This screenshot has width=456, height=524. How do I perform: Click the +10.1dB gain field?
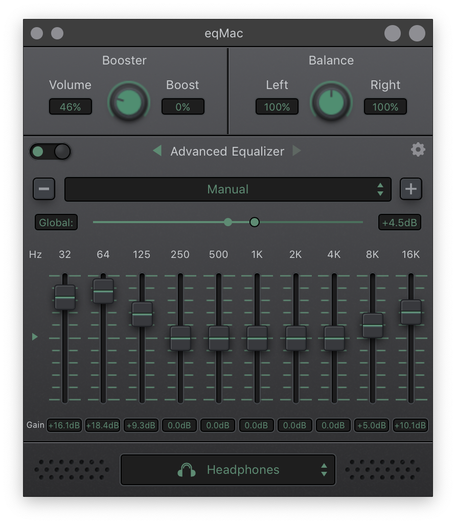point(411,425)
